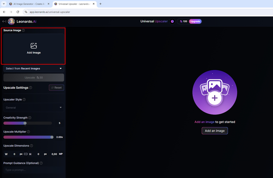Click the height H px field
The width and height of the screenshot is (273, 178).
(38, 154)
